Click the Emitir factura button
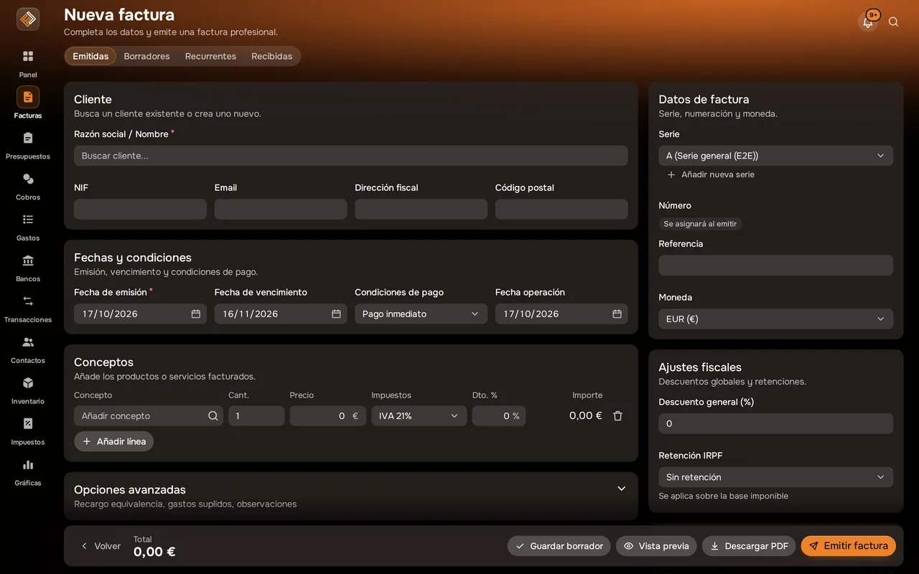 click(x=849, y=546)
